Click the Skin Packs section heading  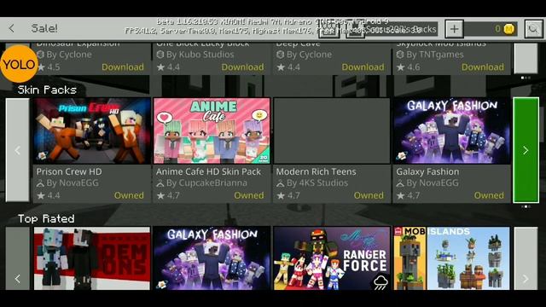47,90
